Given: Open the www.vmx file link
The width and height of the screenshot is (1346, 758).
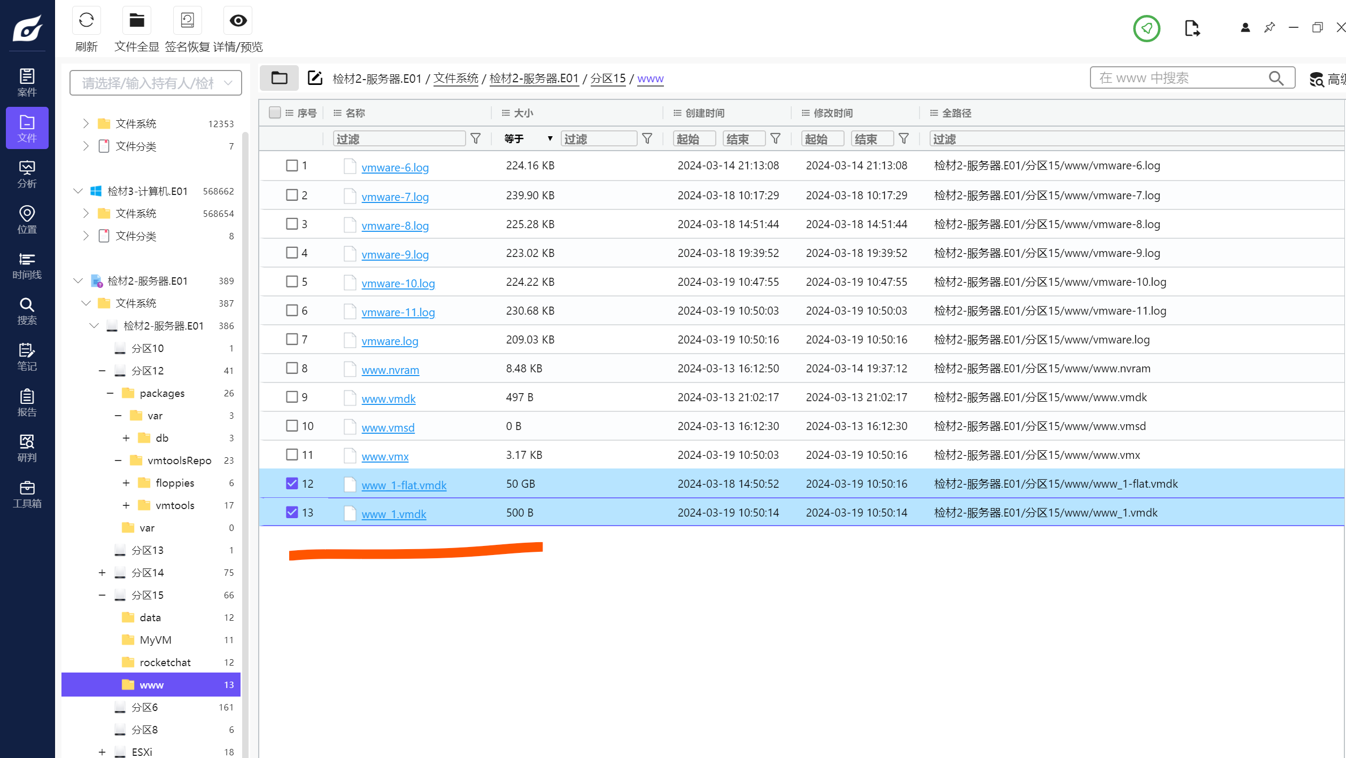Looking at the screenshot, I should [x=385, y=456].
